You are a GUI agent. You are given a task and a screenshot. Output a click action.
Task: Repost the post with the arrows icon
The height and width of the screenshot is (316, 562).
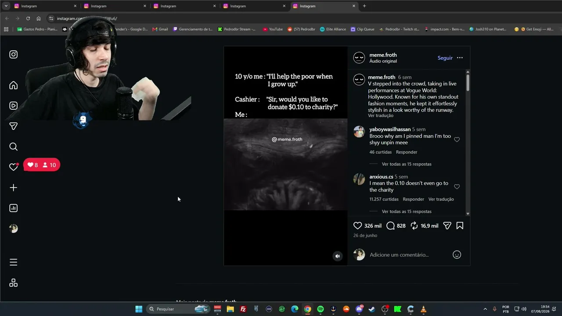[x=414, y=226]
